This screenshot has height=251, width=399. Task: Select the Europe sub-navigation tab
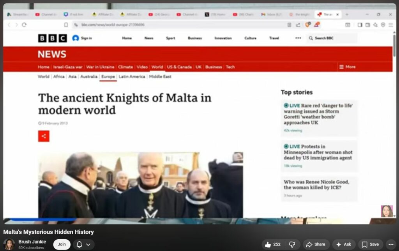(x=108, y=77)
